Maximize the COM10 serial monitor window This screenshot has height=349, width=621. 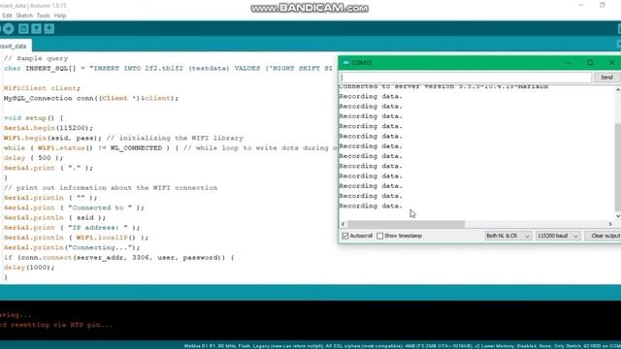click(590, 63)
